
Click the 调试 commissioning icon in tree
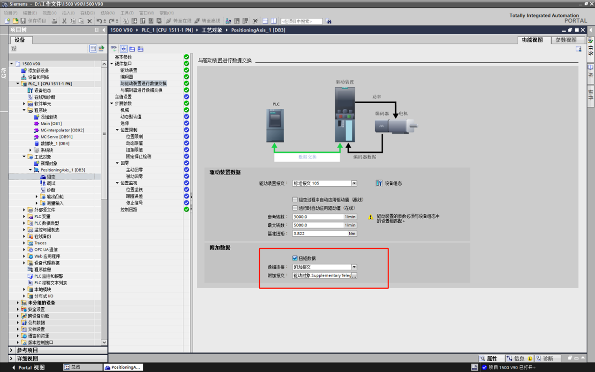pyautogui.click(x=43, y=183)
